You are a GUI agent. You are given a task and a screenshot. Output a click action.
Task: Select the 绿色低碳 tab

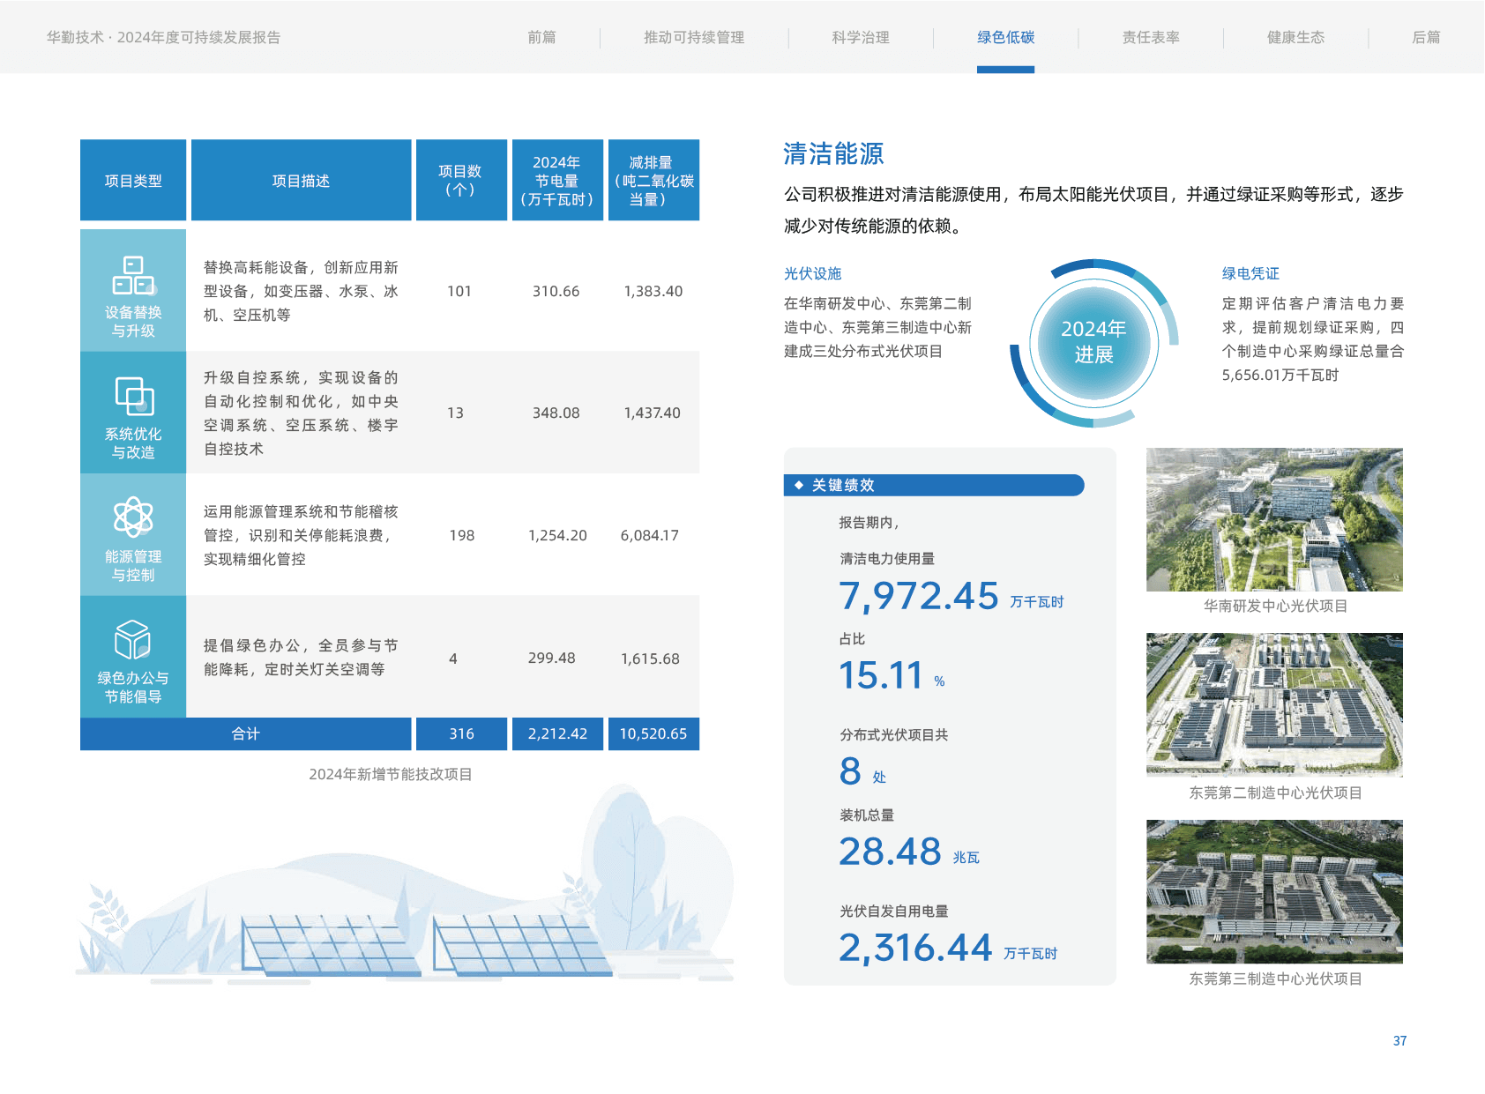1005,37
